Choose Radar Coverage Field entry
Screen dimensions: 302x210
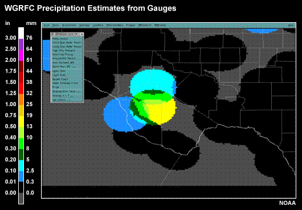(x=65, y=83)
